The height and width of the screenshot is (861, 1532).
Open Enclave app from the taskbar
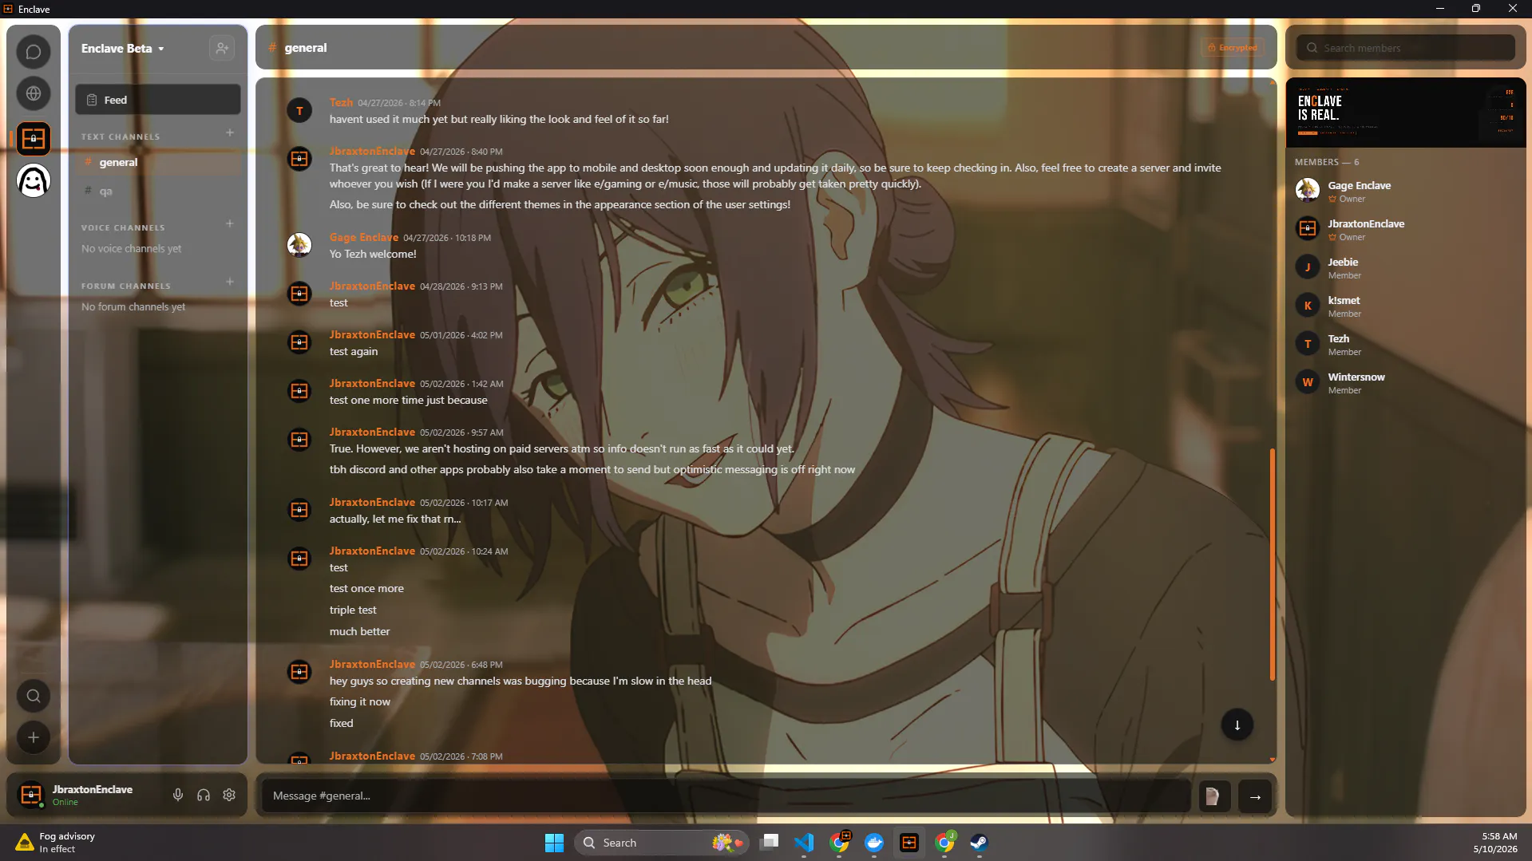(x=909, y=843)
